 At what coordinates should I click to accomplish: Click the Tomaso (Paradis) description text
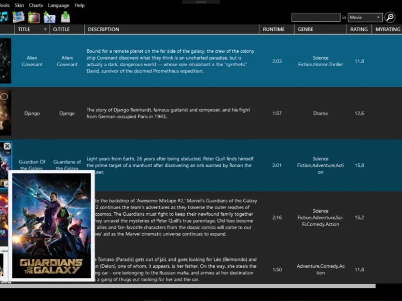(x=175, y=269)
